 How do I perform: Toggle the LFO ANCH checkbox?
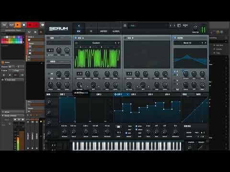pyautogui.click(x=137, y=129)
